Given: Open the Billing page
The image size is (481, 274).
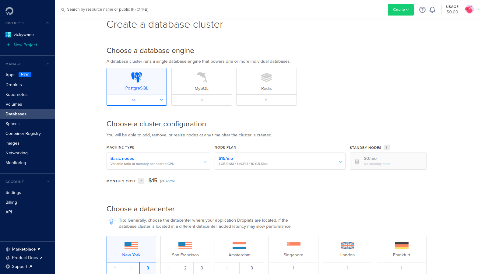Looking at the screenshot, I should (x=11, y=202).
